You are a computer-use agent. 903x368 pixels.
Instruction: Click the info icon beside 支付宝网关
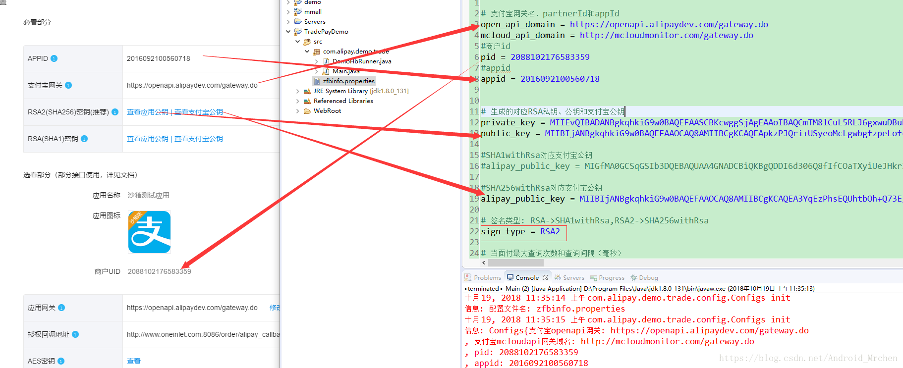(x=68, y=85)
